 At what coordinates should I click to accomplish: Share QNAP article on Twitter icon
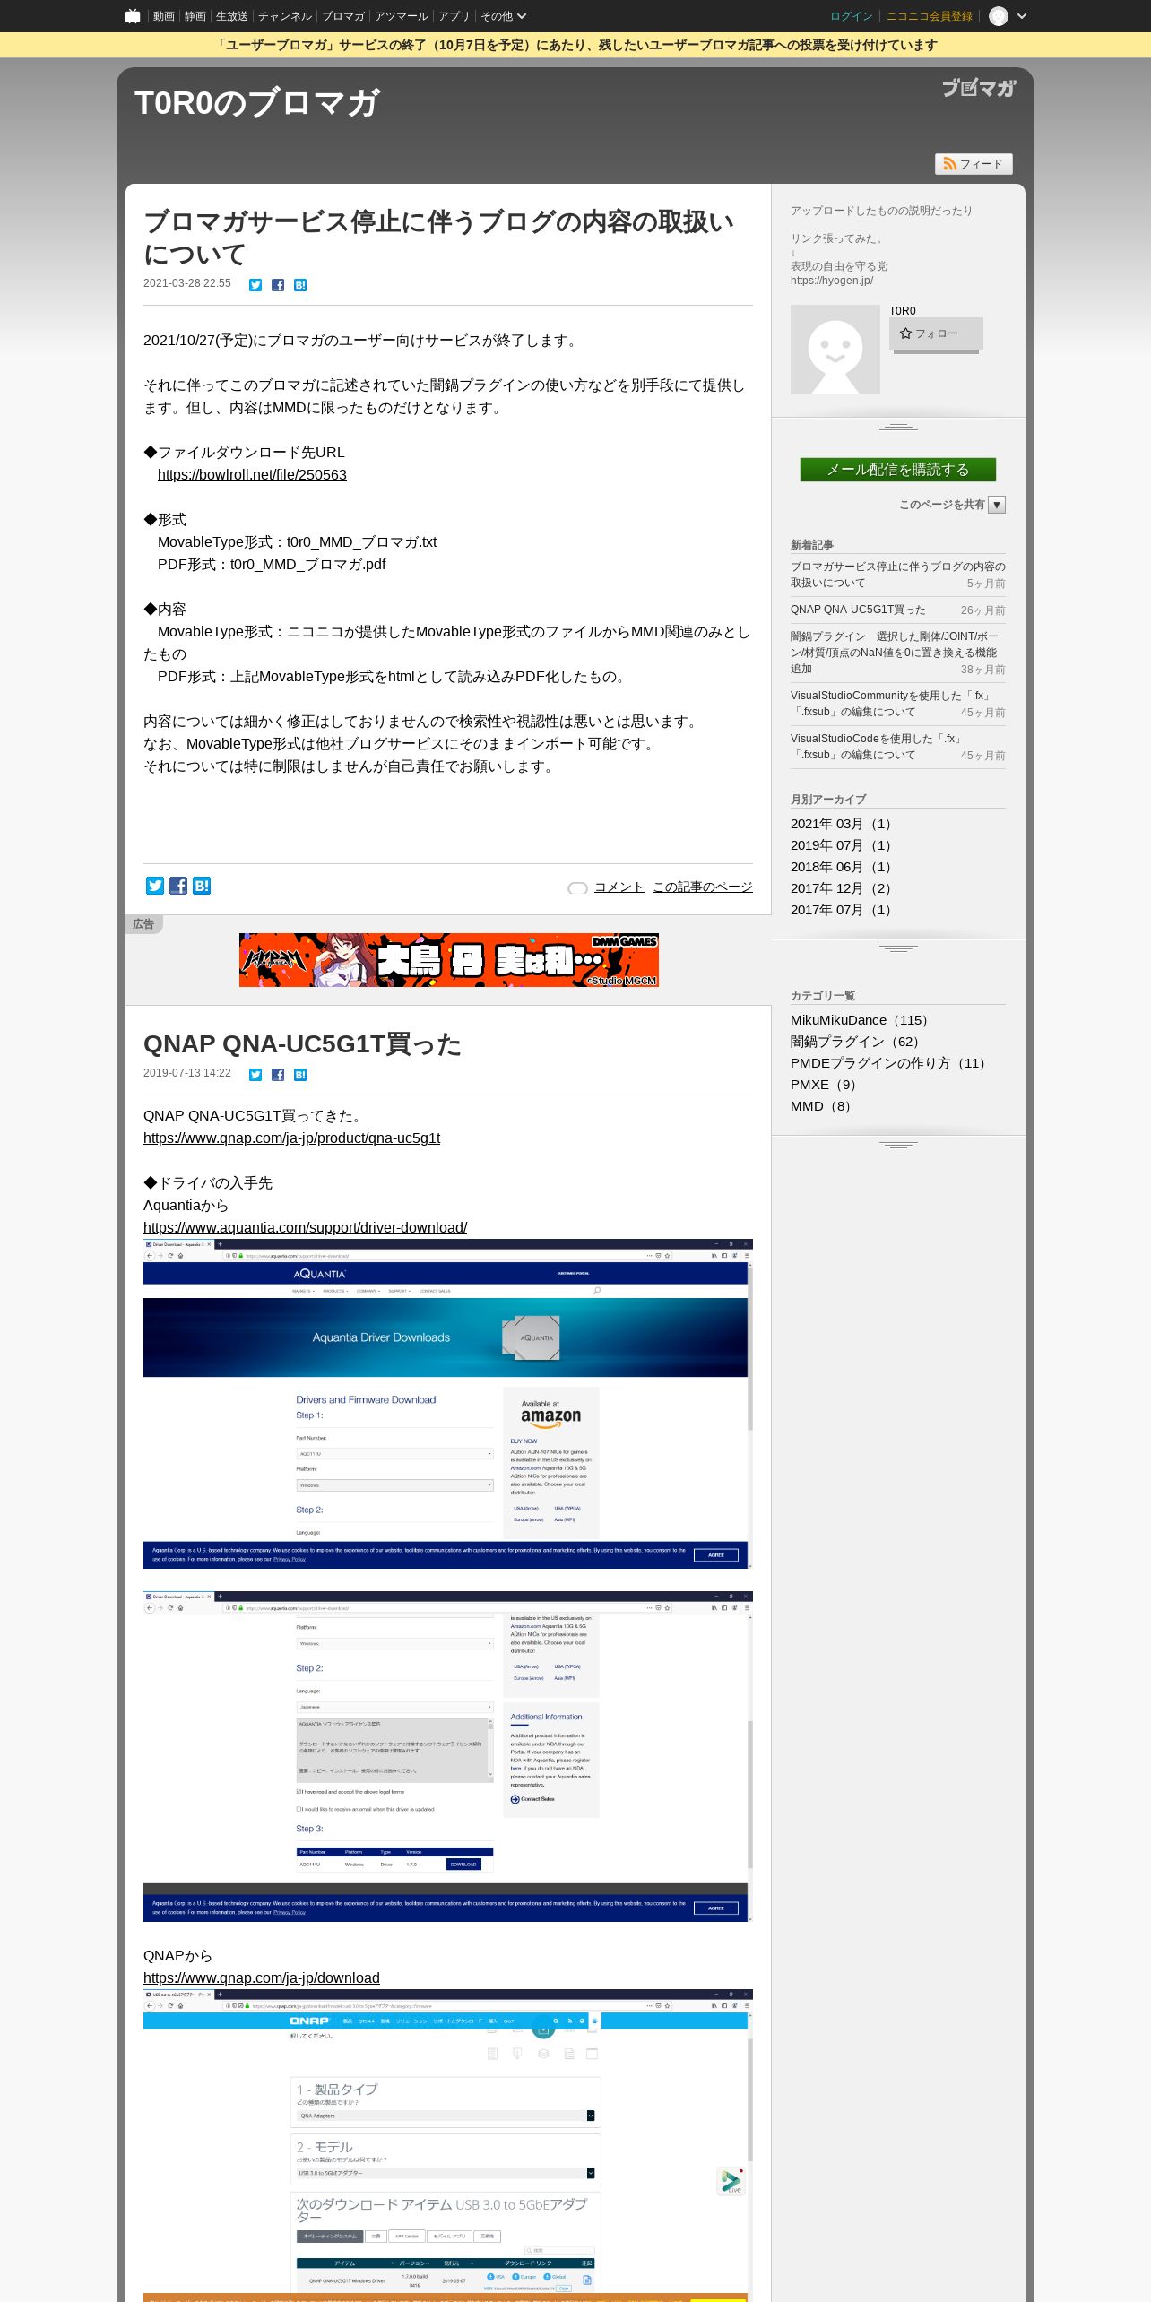(255, 1075)
